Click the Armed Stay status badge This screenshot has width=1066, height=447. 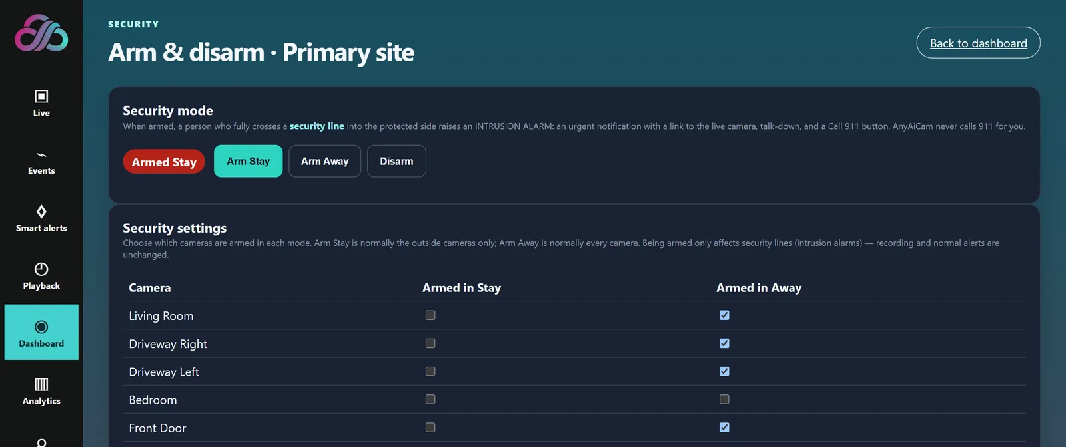pos(164,162)
